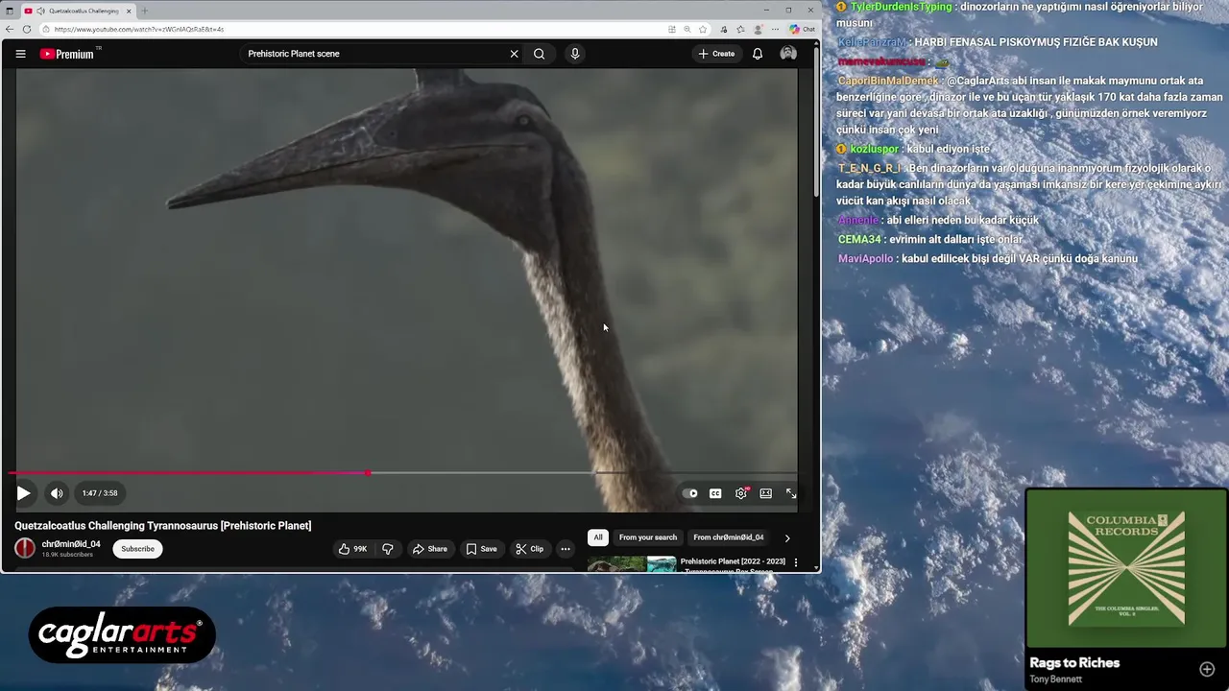Open YouTube notifications bell
The height and width of the screenshot is (691, 1229).
758,54
